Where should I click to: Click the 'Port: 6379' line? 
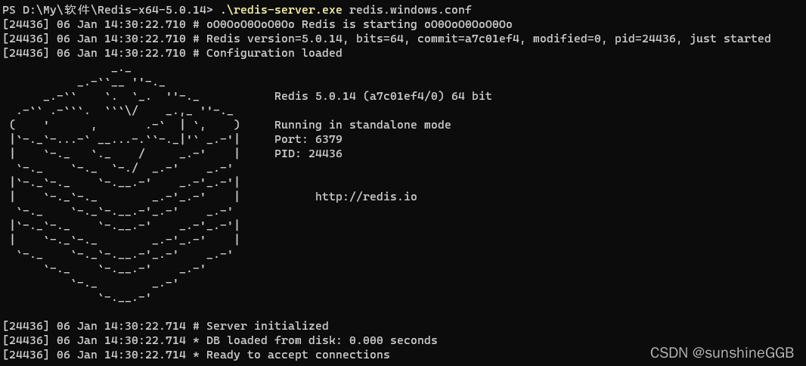(308, 139)
